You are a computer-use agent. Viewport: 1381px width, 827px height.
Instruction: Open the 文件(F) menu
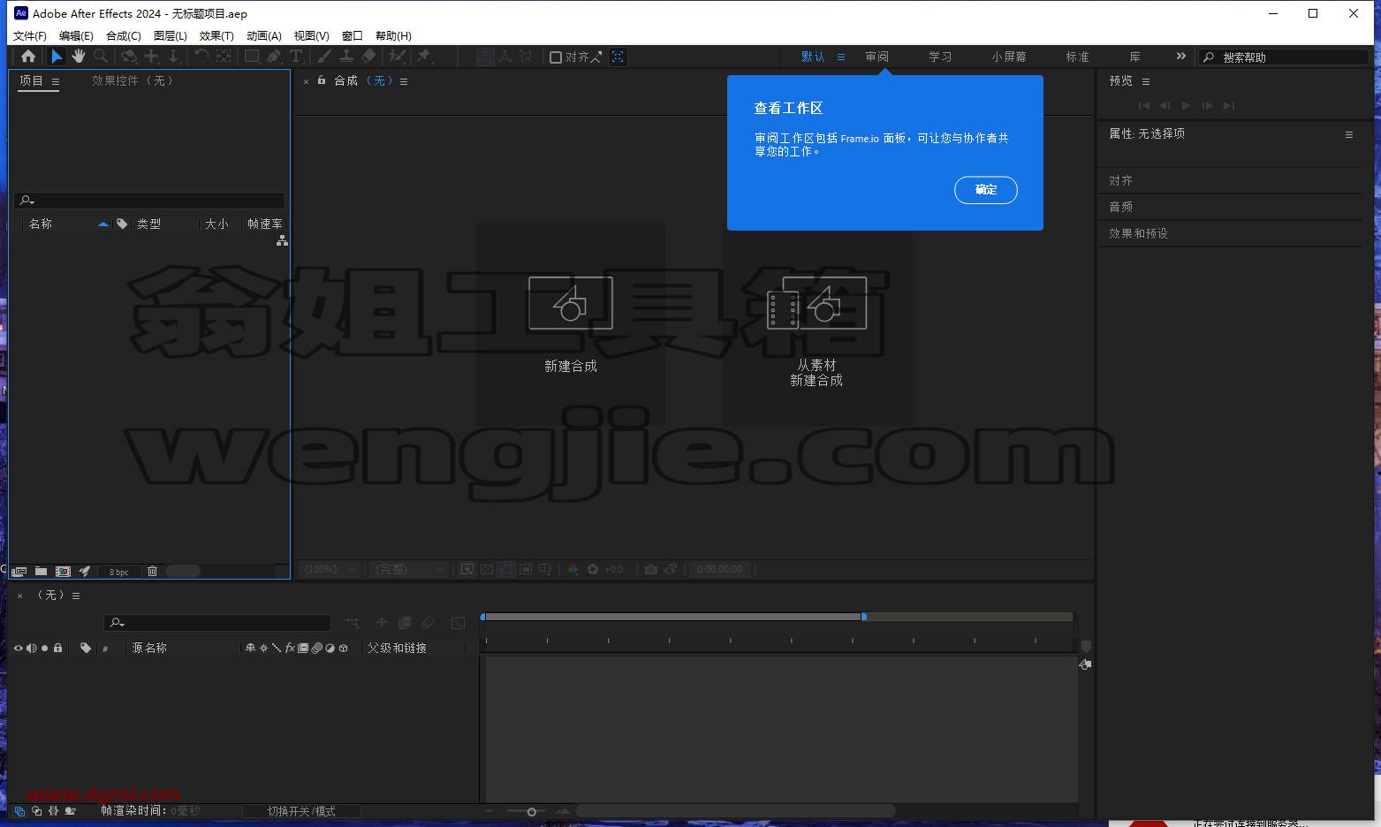click(30, 36)
